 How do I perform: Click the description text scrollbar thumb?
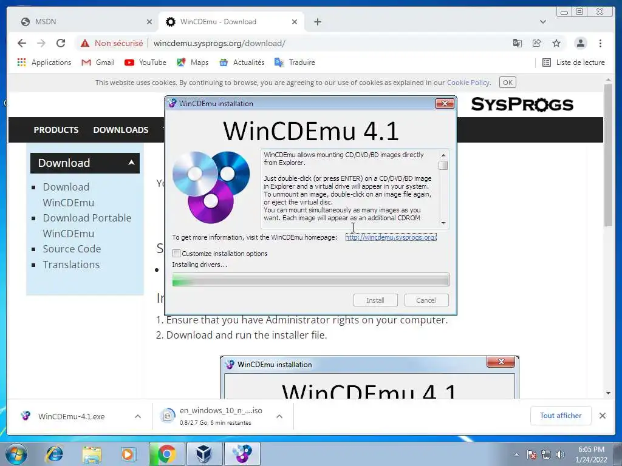pyautogui.click(x=443, y=165)
